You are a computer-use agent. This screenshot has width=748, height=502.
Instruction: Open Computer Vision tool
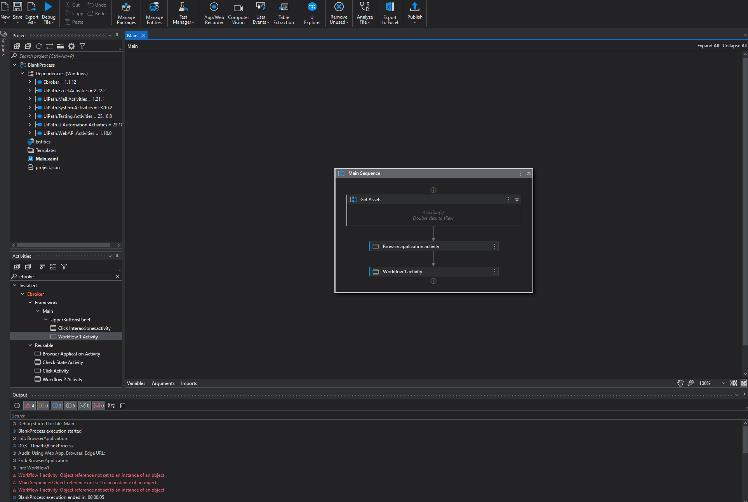pos(238,13)
